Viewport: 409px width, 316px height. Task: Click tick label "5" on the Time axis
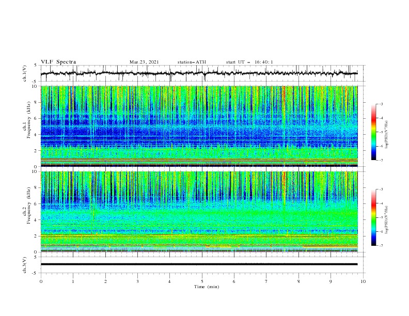click(202, 281)
